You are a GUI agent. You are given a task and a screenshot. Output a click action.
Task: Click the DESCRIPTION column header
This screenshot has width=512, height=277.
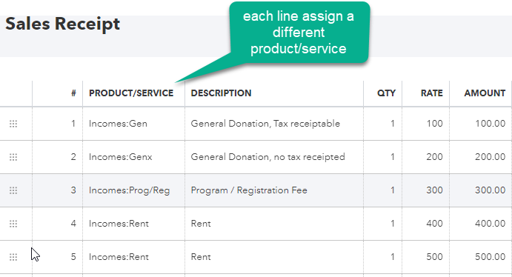pos(221,93)
